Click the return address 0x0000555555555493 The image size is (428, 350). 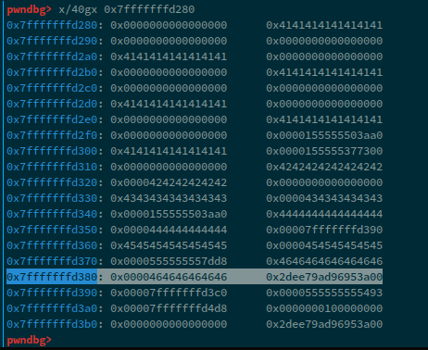[x=324, y=293]
